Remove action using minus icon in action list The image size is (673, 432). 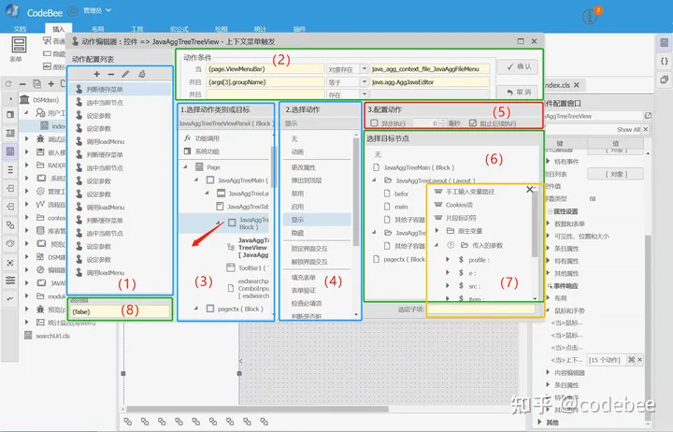tap(110, 74)
